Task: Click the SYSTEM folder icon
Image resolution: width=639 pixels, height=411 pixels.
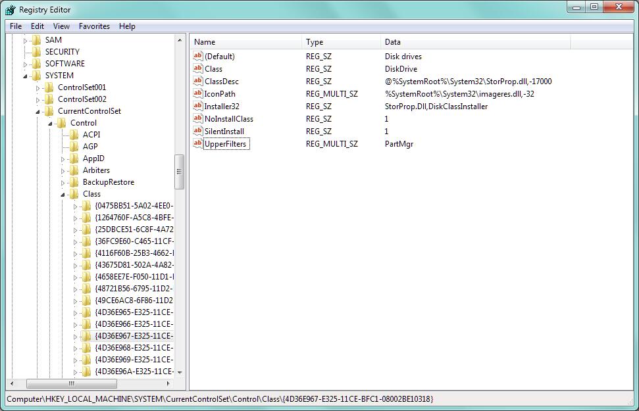Action: pyautogui.click(x=37, y=76)
